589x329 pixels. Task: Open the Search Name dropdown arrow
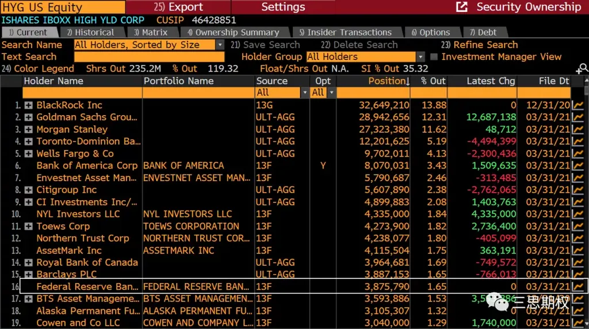click(220, 45)
